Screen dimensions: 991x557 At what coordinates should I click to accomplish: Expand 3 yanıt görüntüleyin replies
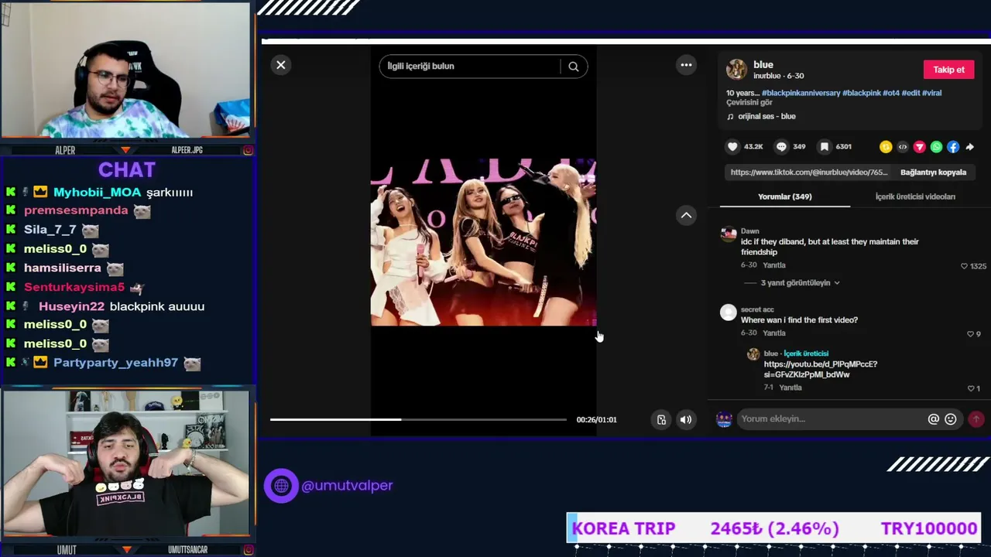[800, 283]
